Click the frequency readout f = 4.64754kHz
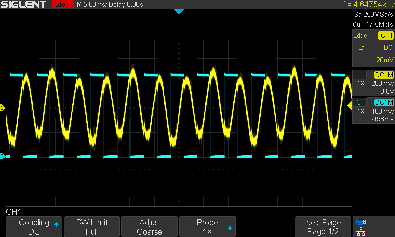Screen dimensions: 395x237 [x=368, y=4]
